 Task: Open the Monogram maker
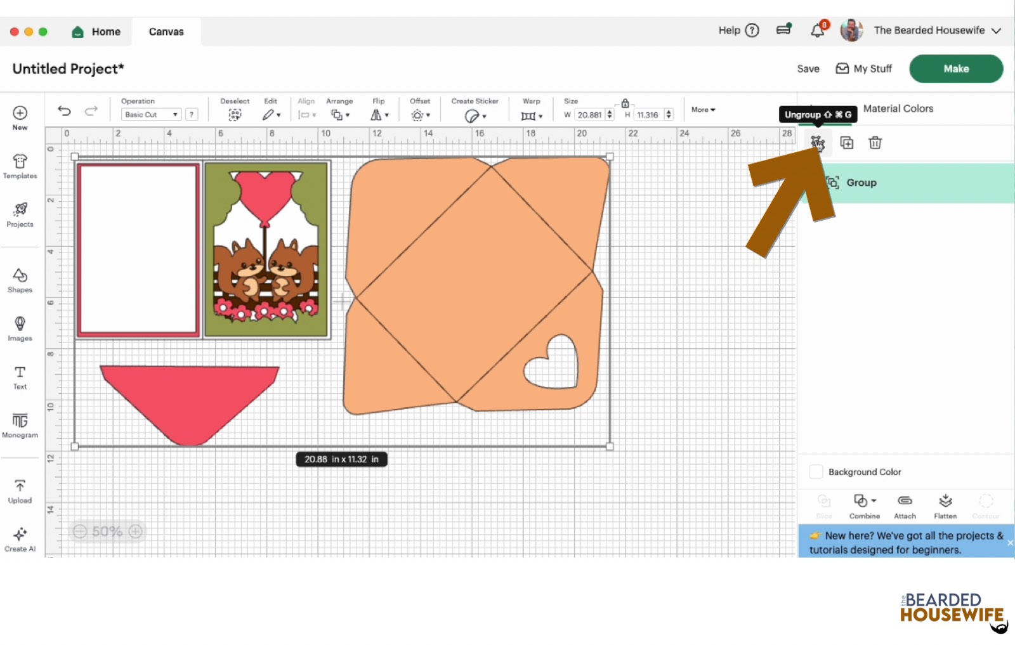pos(20,424)
